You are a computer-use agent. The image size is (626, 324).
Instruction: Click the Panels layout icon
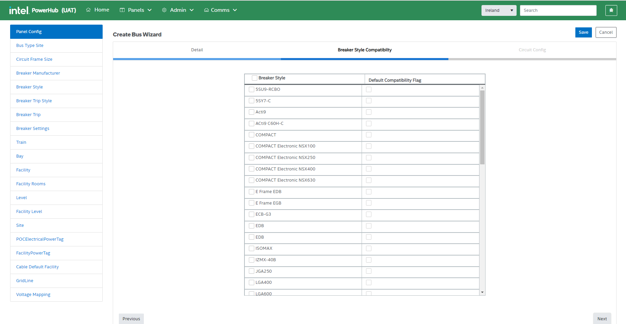click(122, 10)
